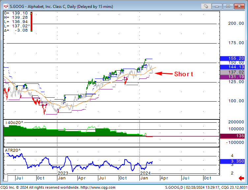Maximize the S.GOOG chart window

tap(228, 6)
